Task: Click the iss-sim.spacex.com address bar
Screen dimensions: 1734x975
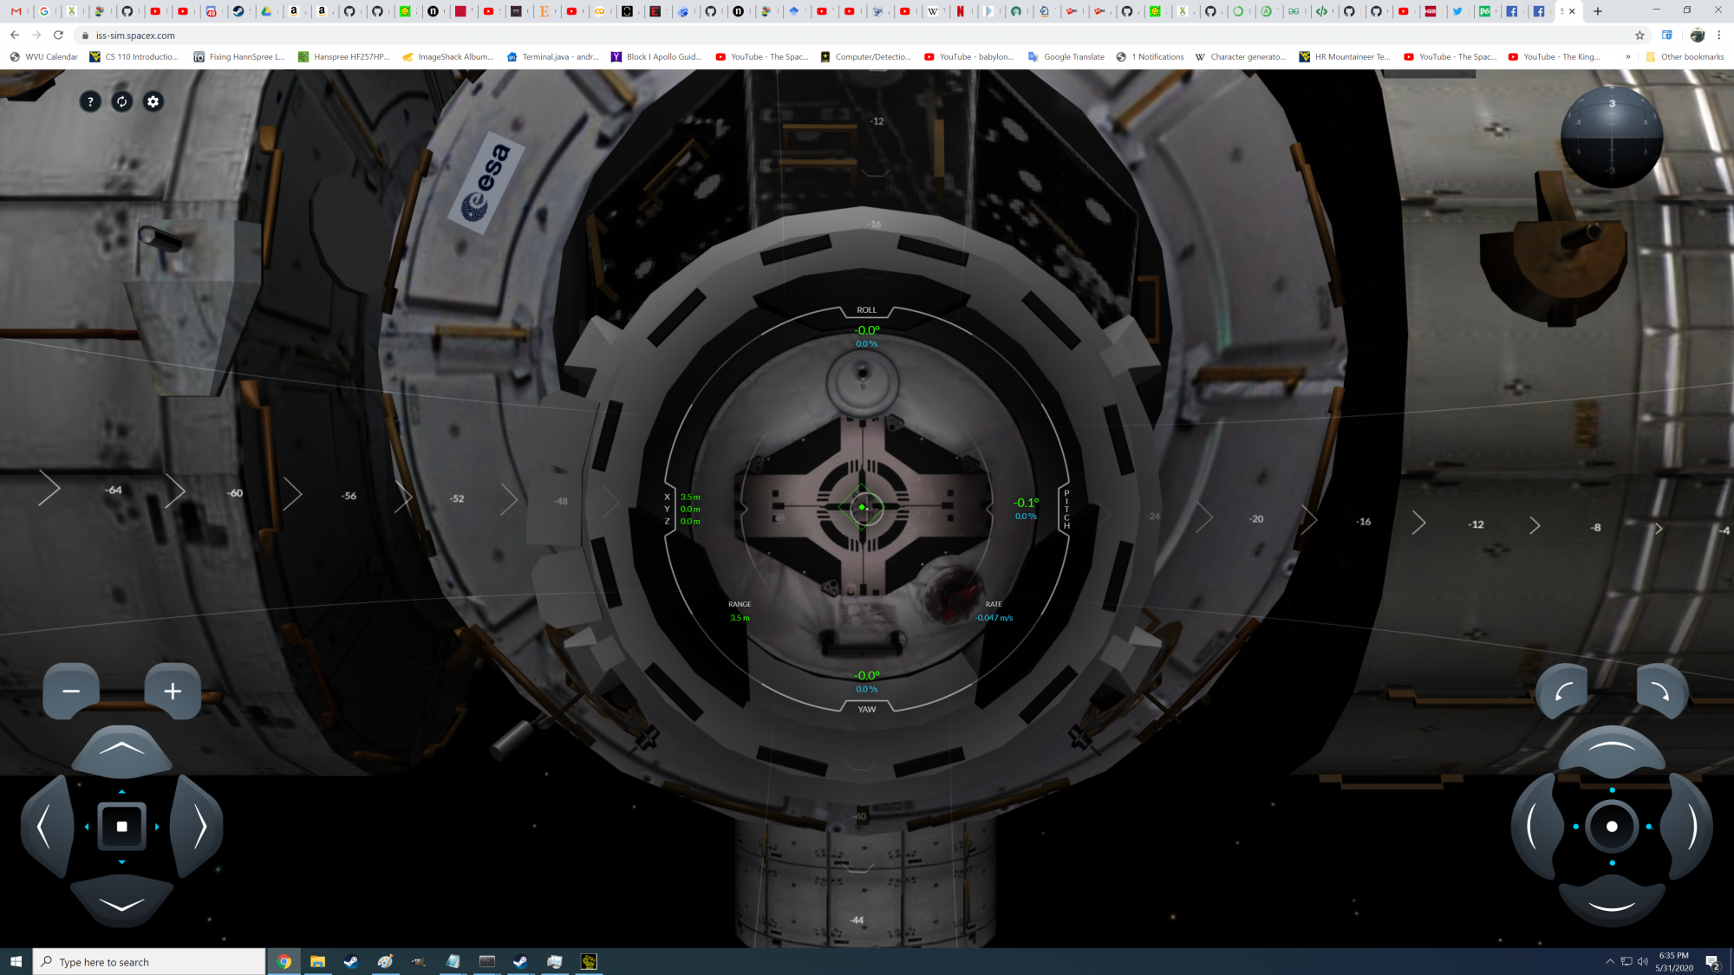Action: pos(135,36)
